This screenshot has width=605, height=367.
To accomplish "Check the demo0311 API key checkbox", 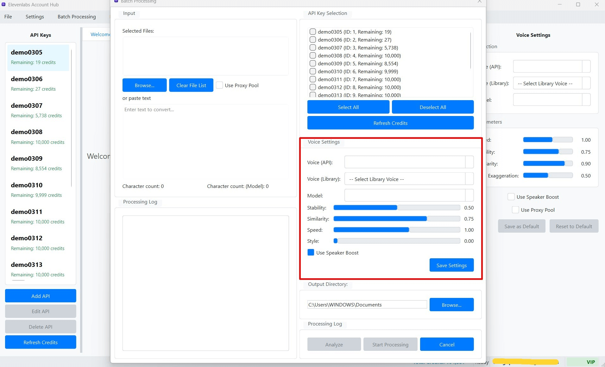I will coord(313,79).
